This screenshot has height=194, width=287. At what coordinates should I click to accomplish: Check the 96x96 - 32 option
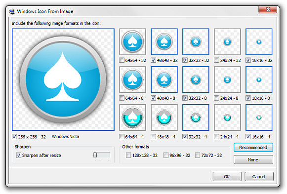[165, 155]
